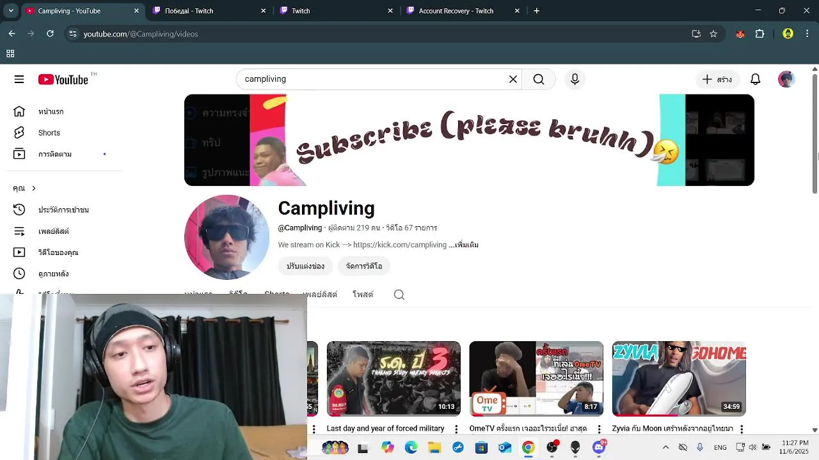Open the 'OmeTV ครั้งแรก' video title
The image size is (819, 460).
(x=528, y=429)
